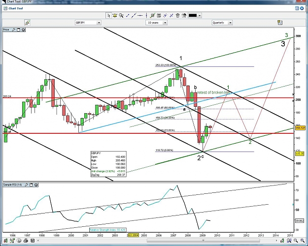Screen dimensions: 308x246
Task: Click the 'Relative Strength Index' value label
Action: tap(107, 230)
